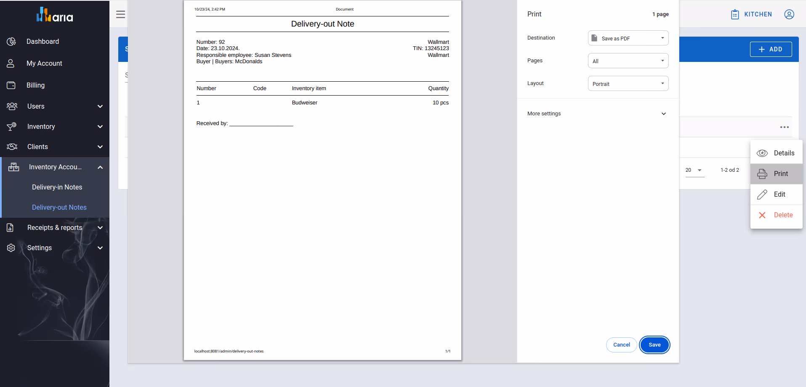This screenshot has width=806, height=387.
Task: Open Delivery-out Notes page
Action: [59, 207]
